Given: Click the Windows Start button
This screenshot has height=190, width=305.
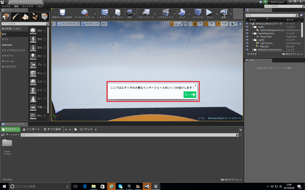Looking at the screenshot, I should (x=4, y=186).
